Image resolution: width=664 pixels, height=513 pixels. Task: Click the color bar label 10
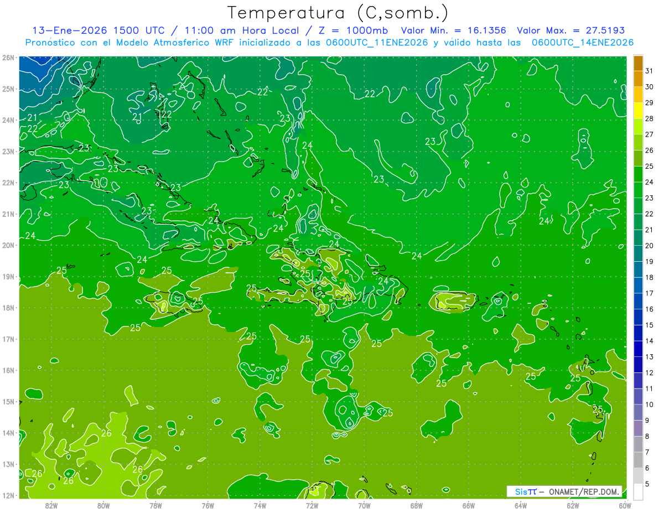coord(650,405)
